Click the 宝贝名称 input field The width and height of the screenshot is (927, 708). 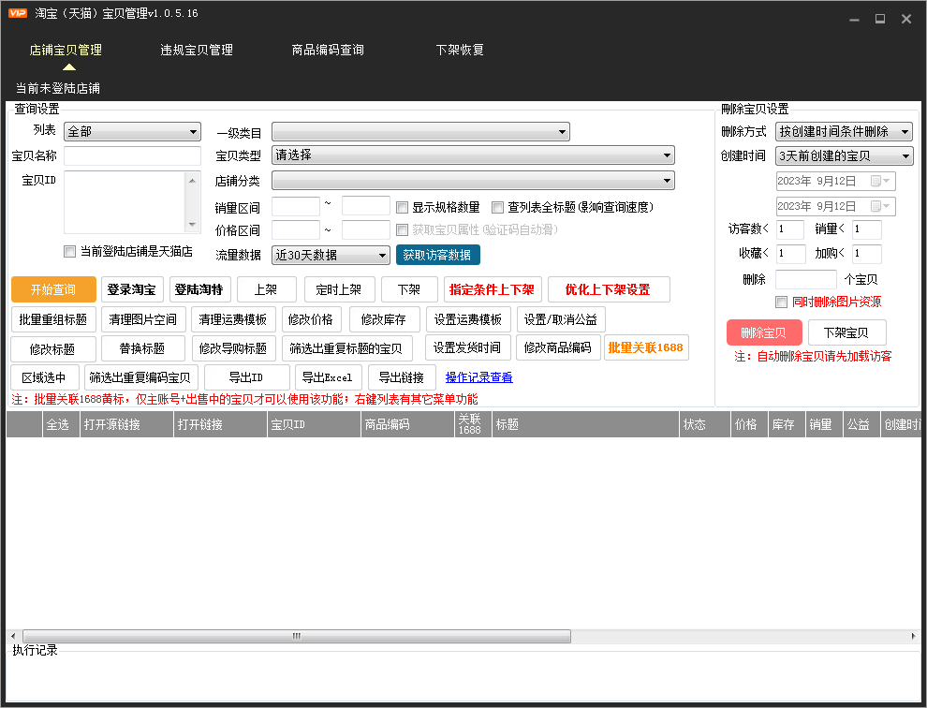(x=132, y=155)
